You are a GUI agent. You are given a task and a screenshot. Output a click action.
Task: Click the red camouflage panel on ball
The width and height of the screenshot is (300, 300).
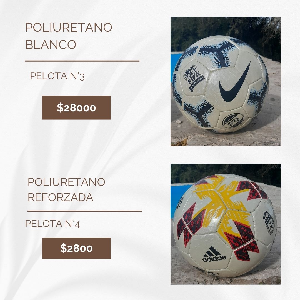pos(242,242)
